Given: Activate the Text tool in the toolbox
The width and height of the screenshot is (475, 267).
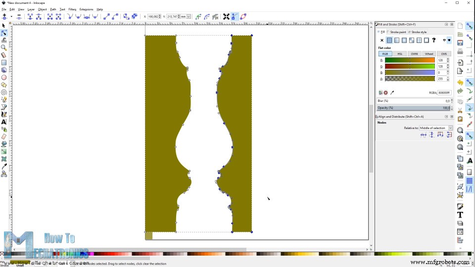Looking at the screenshot, I should (x=4, y=122).
